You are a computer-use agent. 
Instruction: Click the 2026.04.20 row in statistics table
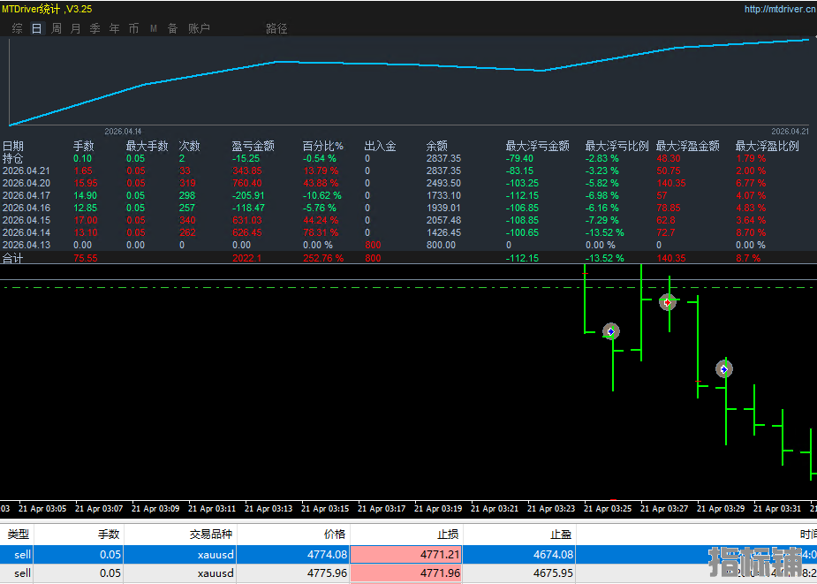coord(26,183)
